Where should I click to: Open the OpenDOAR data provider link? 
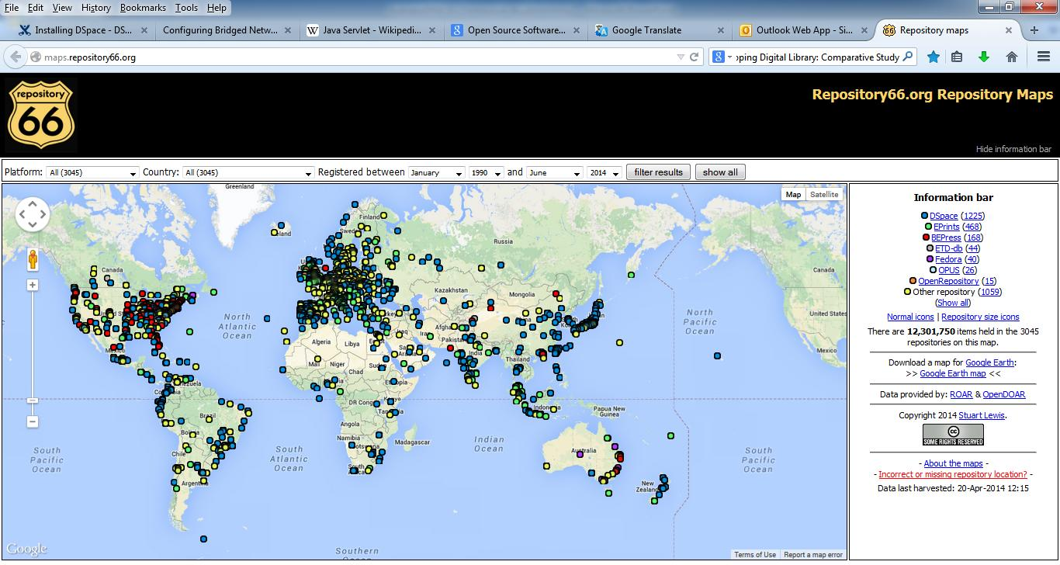pos(1004,394)
